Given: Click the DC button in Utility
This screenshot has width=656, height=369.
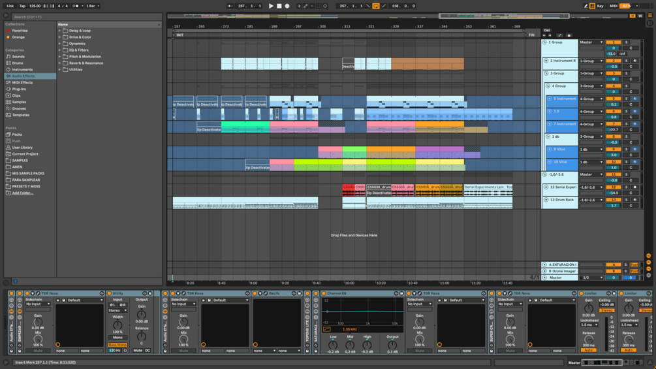Looking at the screenshot, I should coord(148,350).
